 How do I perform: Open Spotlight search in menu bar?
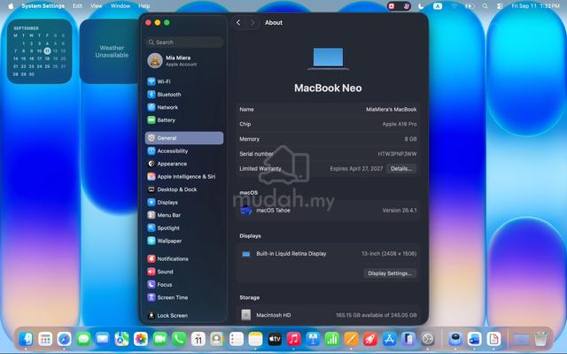pos(485,6)
